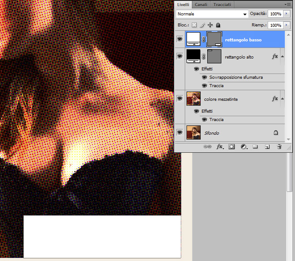Viewport: 295px width, 261px height.
Task: Toggle lock position move icon
Action: click(x=210, y=25)
